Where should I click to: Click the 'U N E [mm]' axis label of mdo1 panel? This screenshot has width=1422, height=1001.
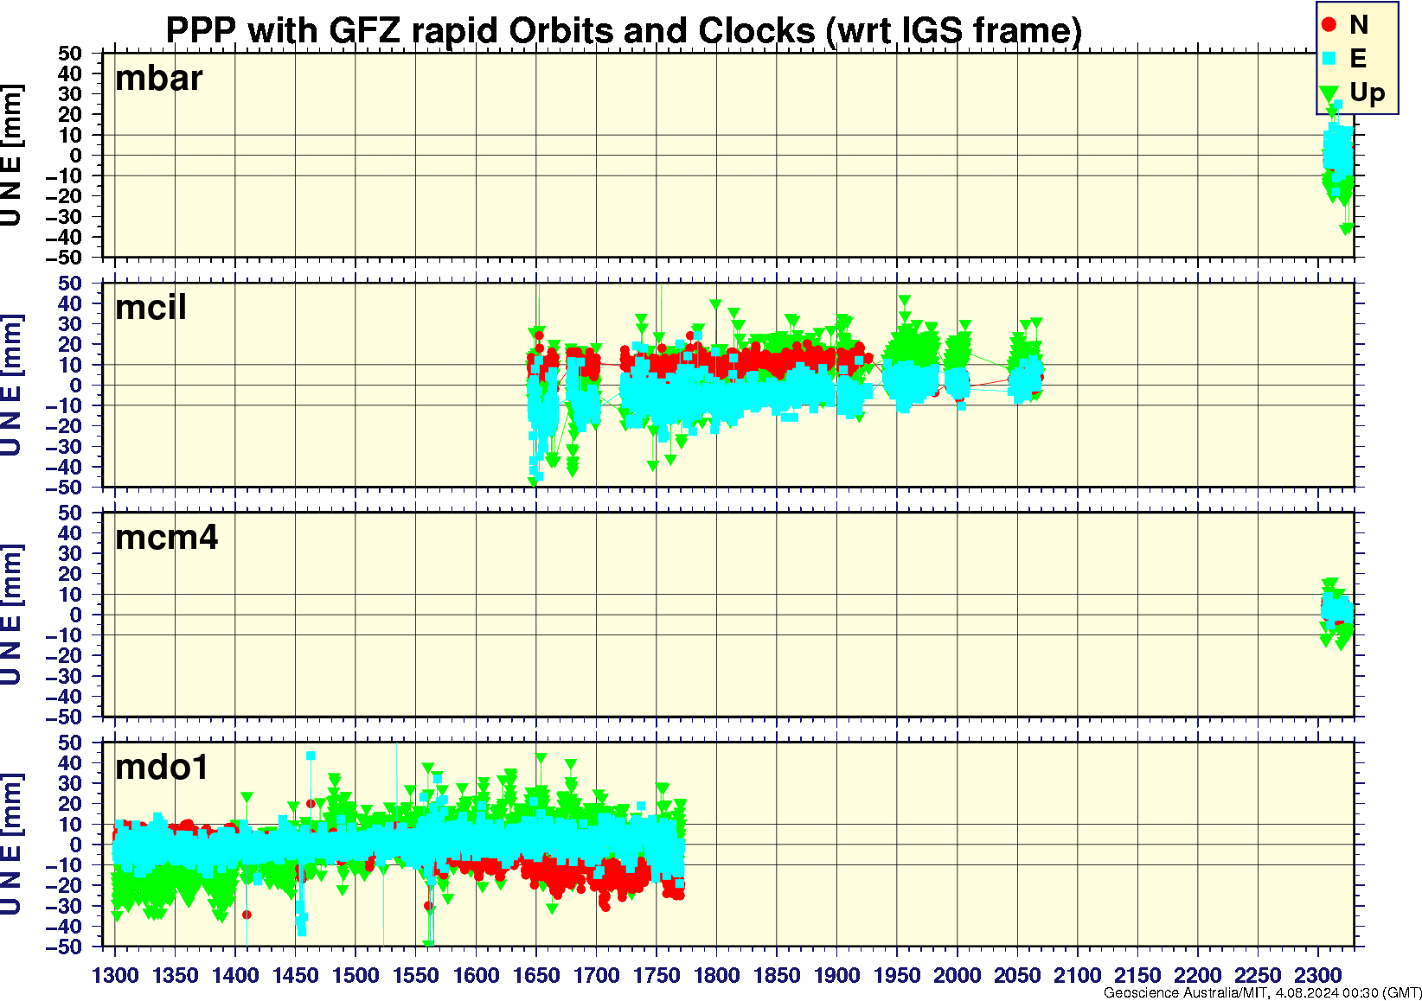[12, 845]
